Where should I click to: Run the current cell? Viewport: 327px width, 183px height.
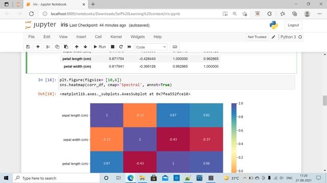click(x=100, y=47)
